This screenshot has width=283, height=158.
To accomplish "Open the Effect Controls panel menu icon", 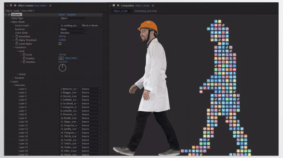I will pos(50,6).
